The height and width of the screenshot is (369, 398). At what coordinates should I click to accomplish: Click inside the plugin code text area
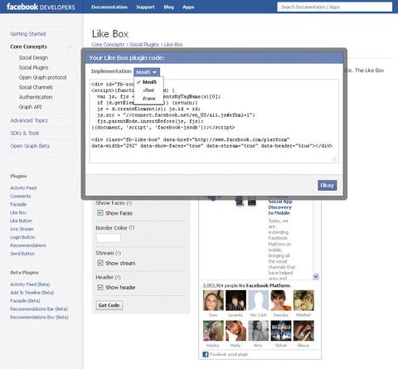point(214,121)
